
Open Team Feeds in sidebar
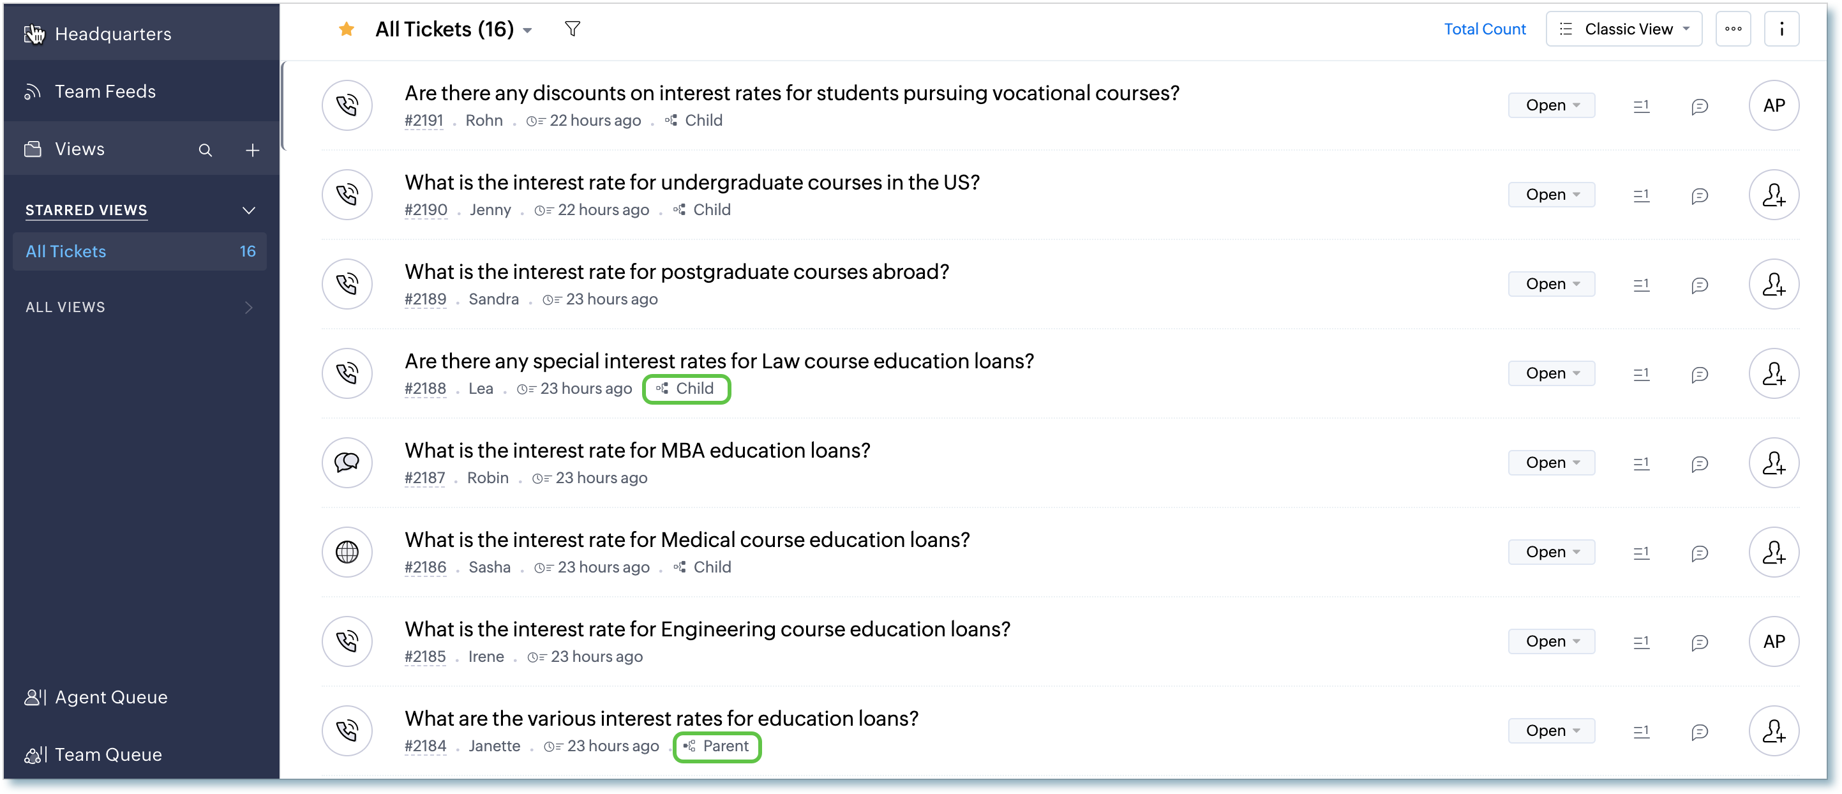point(105,91)
